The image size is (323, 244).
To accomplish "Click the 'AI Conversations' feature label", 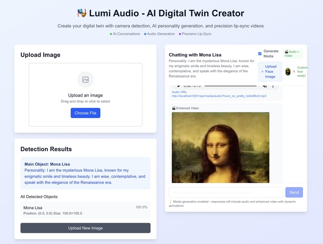I will [x=126, y=34].
